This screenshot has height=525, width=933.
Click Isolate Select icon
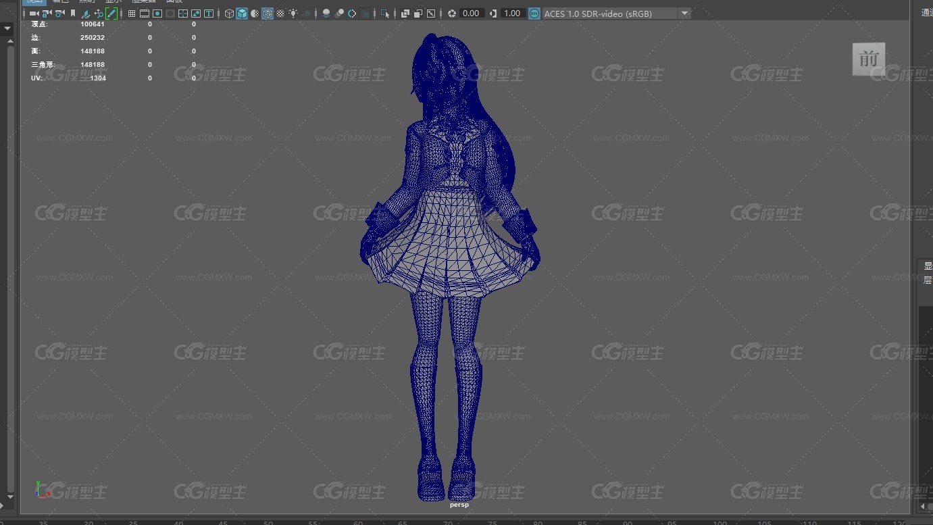384,14
